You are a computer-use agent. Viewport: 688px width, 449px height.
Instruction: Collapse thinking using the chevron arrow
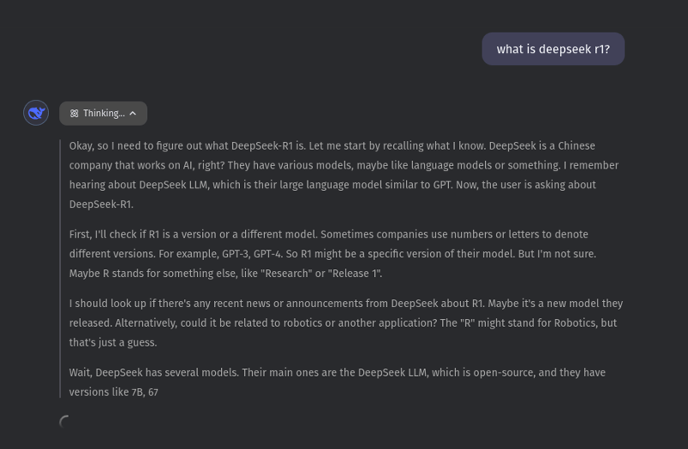pos(133,114)
